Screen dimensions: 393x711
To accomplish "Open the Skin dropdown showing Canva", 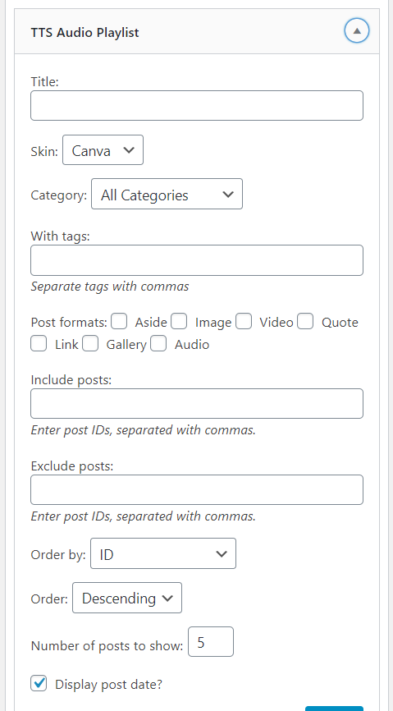I will [103, 150].
